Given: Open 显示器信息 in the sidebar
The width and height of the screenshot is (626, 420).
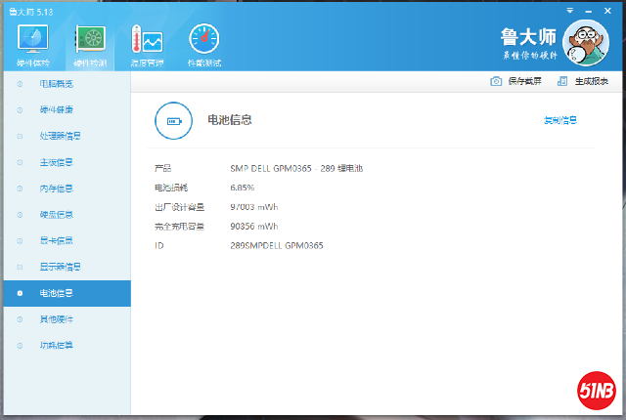Looking at the screenshot, I should tap(60, 267).
